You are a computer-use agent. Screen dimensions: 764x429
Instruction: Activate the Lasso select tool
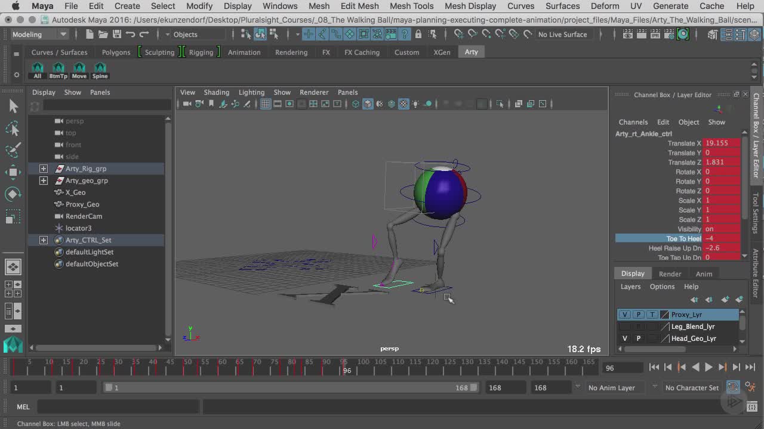[13, 128]
